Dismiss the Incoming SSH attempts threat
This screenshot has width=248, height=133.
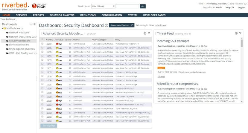pos(161,77)
